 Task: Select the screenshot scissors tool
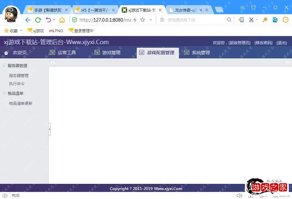pos(251,20)
